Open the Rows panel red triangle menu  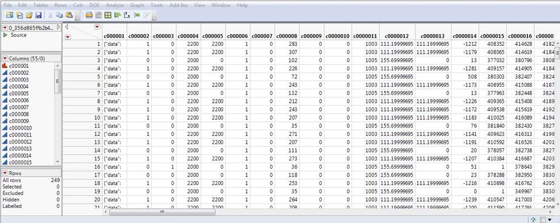(x=5, y=173)
